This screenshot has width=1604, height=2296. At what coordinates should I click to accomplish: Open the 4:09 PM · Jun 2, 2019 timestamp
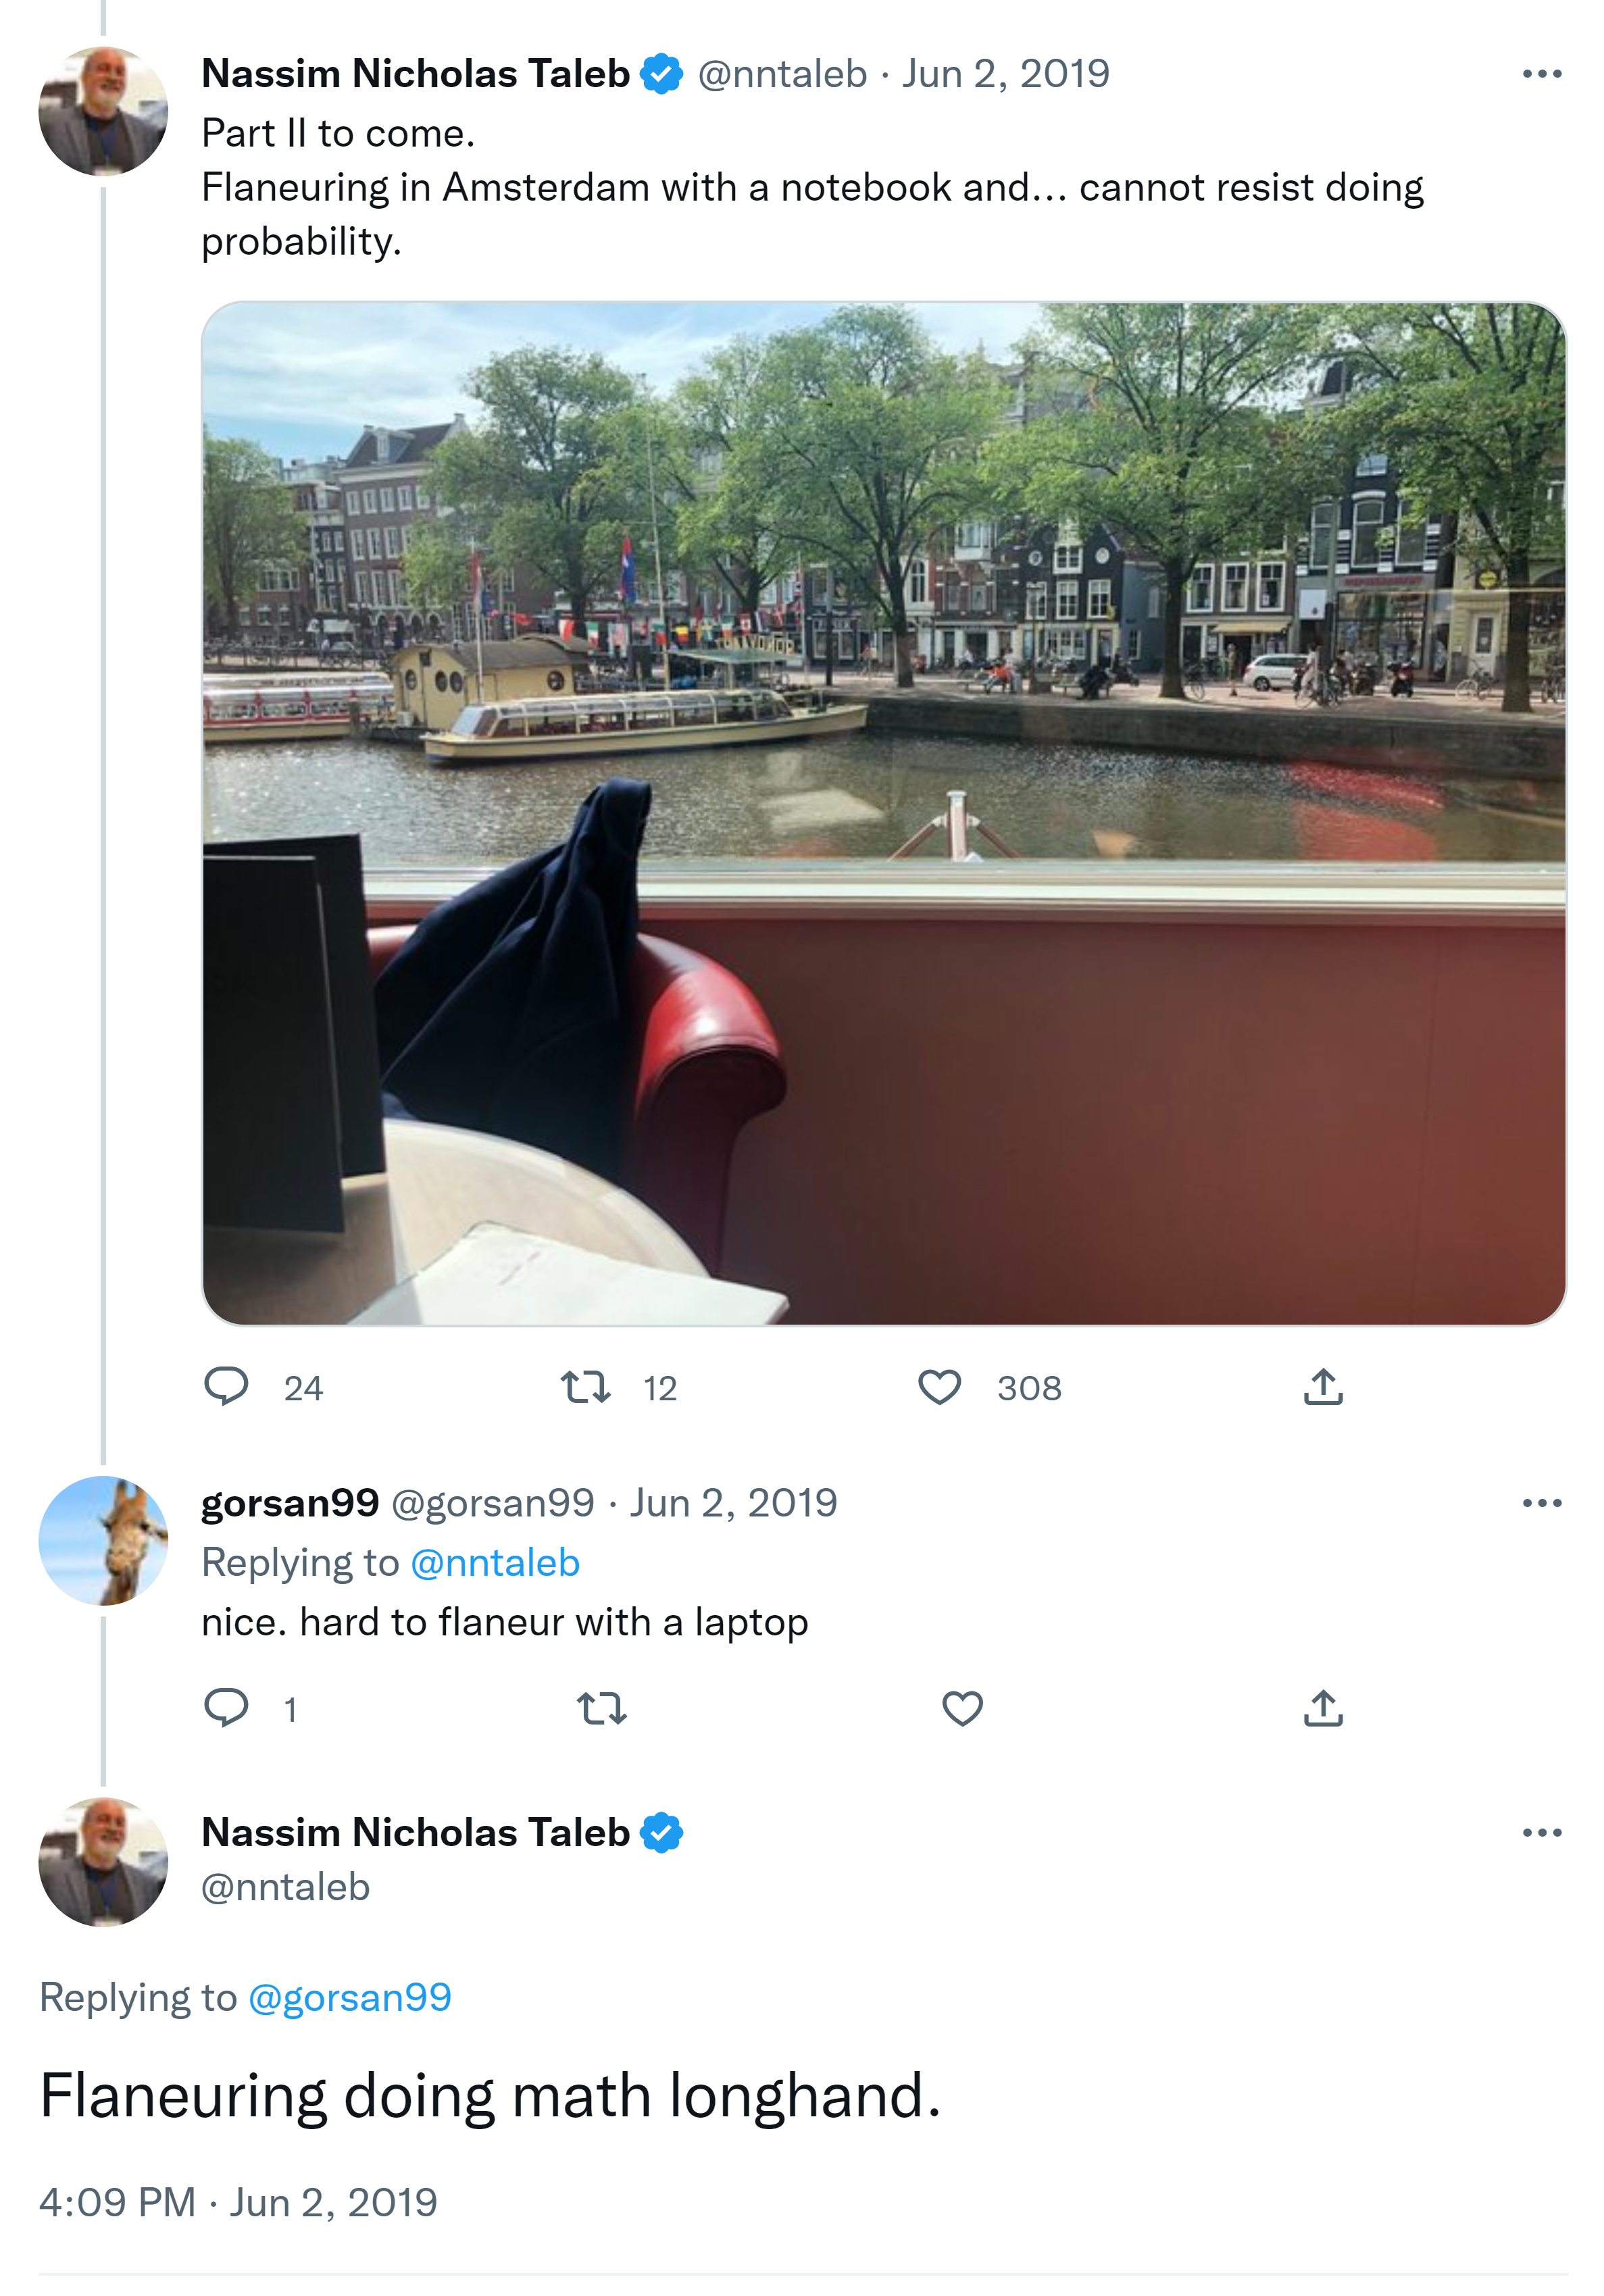click(x=238, y=2202)
